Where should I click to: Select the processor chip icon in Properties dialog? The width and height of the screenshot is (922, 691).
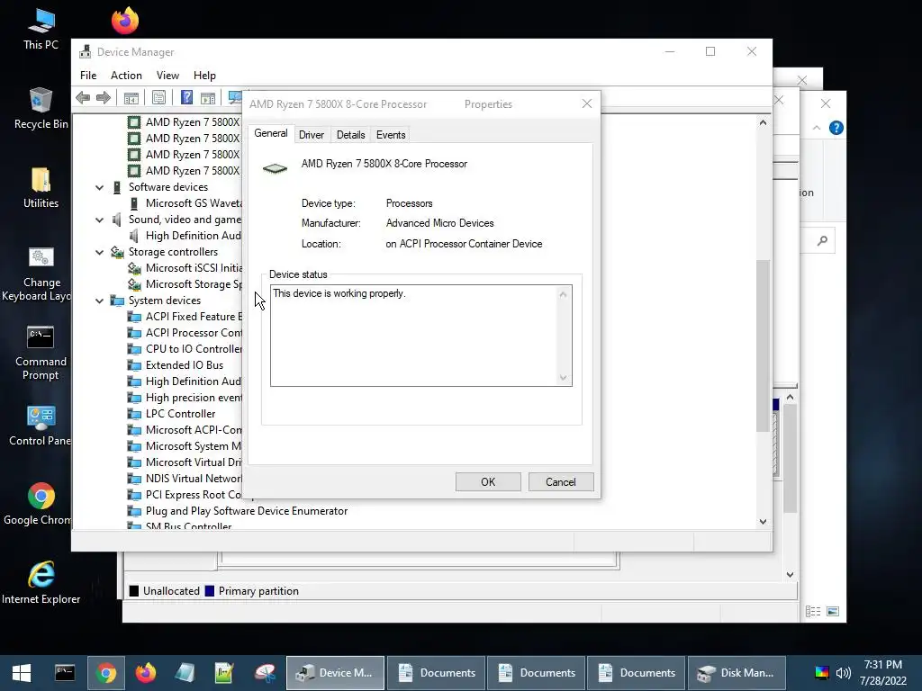[x=275, y=169]
